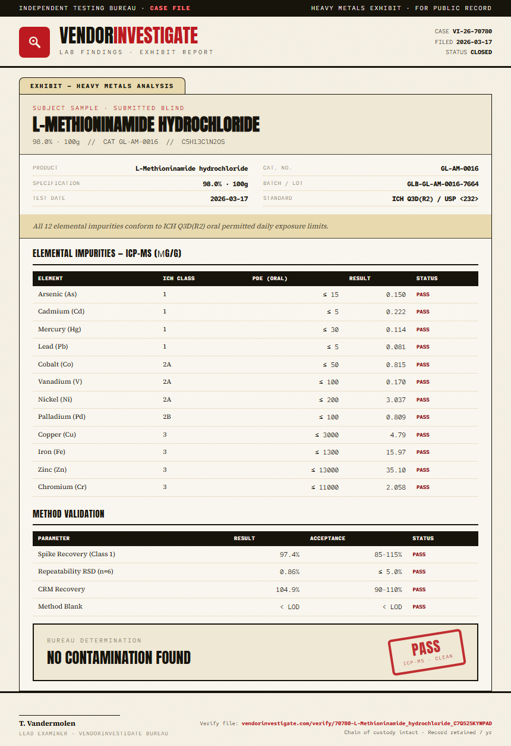Click the batch number GLB-GL-AM-0016-7664
This screenshot has height=746, width=511.
point(443,184)
